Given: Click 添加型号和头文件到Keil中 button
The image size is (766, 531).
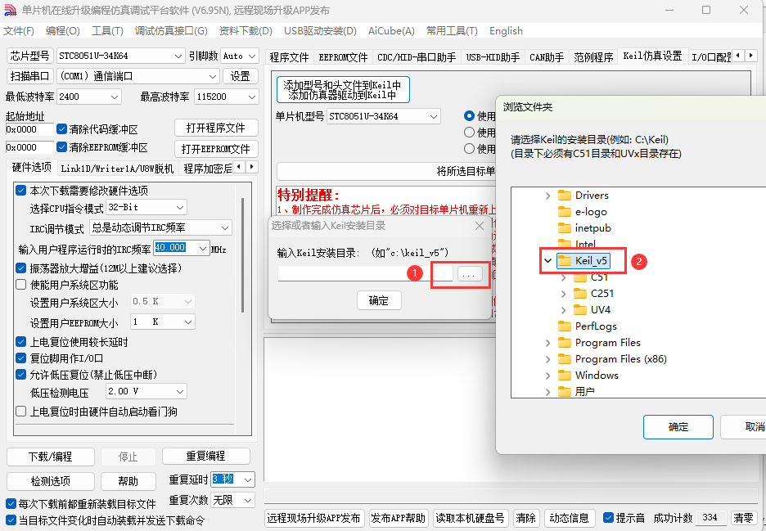Looking at the screenshot, I should point(343,90).
